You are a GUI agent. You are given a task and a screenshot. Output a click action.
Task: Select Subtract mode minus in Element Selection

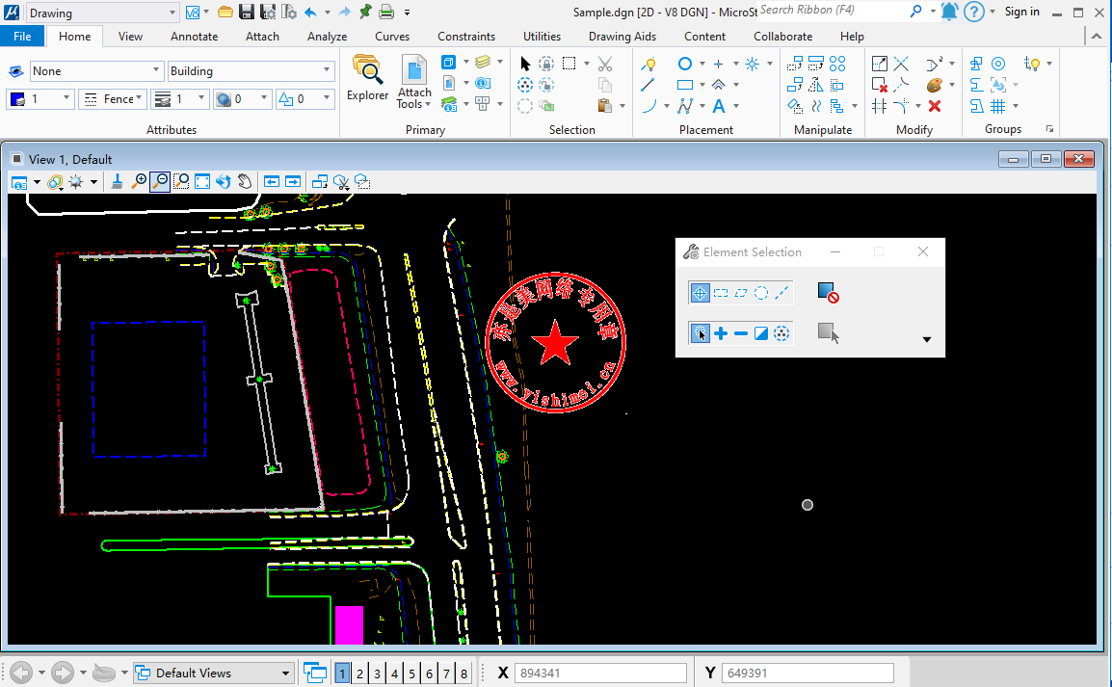[x=741, y=333]
